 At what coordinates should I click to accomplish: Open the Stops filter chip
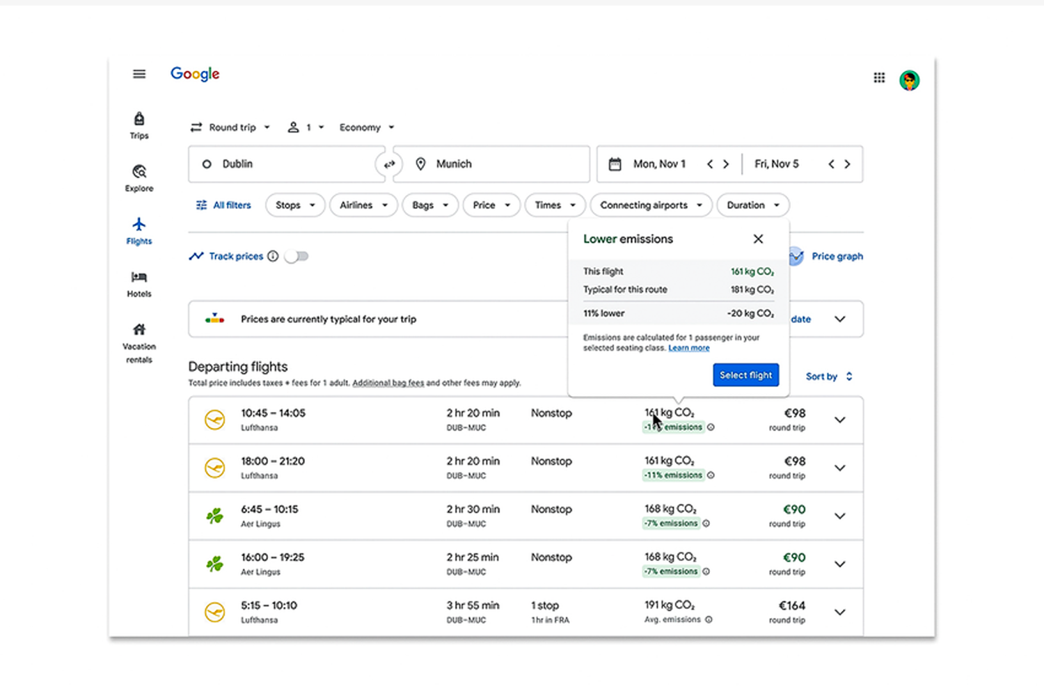(x=294, y=205)
